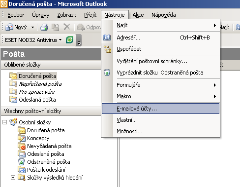Click the Odstraněná pošta bin icon
Viewport: 240px width, 187px height.
[21, 162]
